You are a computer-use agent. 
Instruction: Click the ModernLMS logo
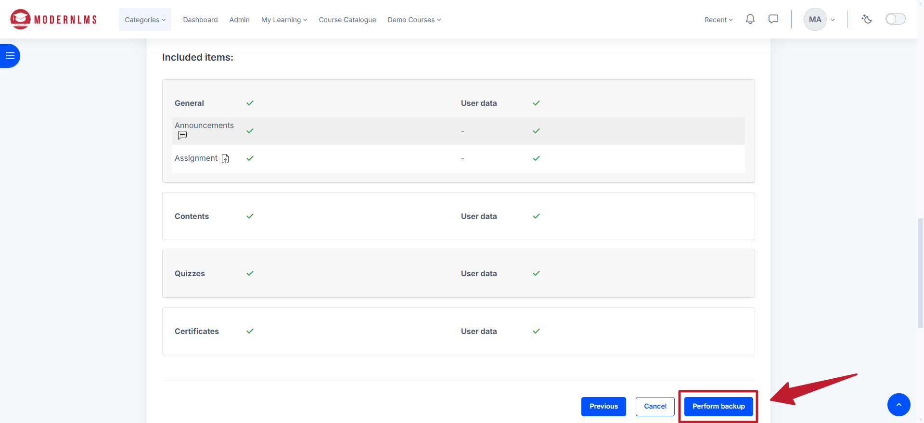point(53,19)
